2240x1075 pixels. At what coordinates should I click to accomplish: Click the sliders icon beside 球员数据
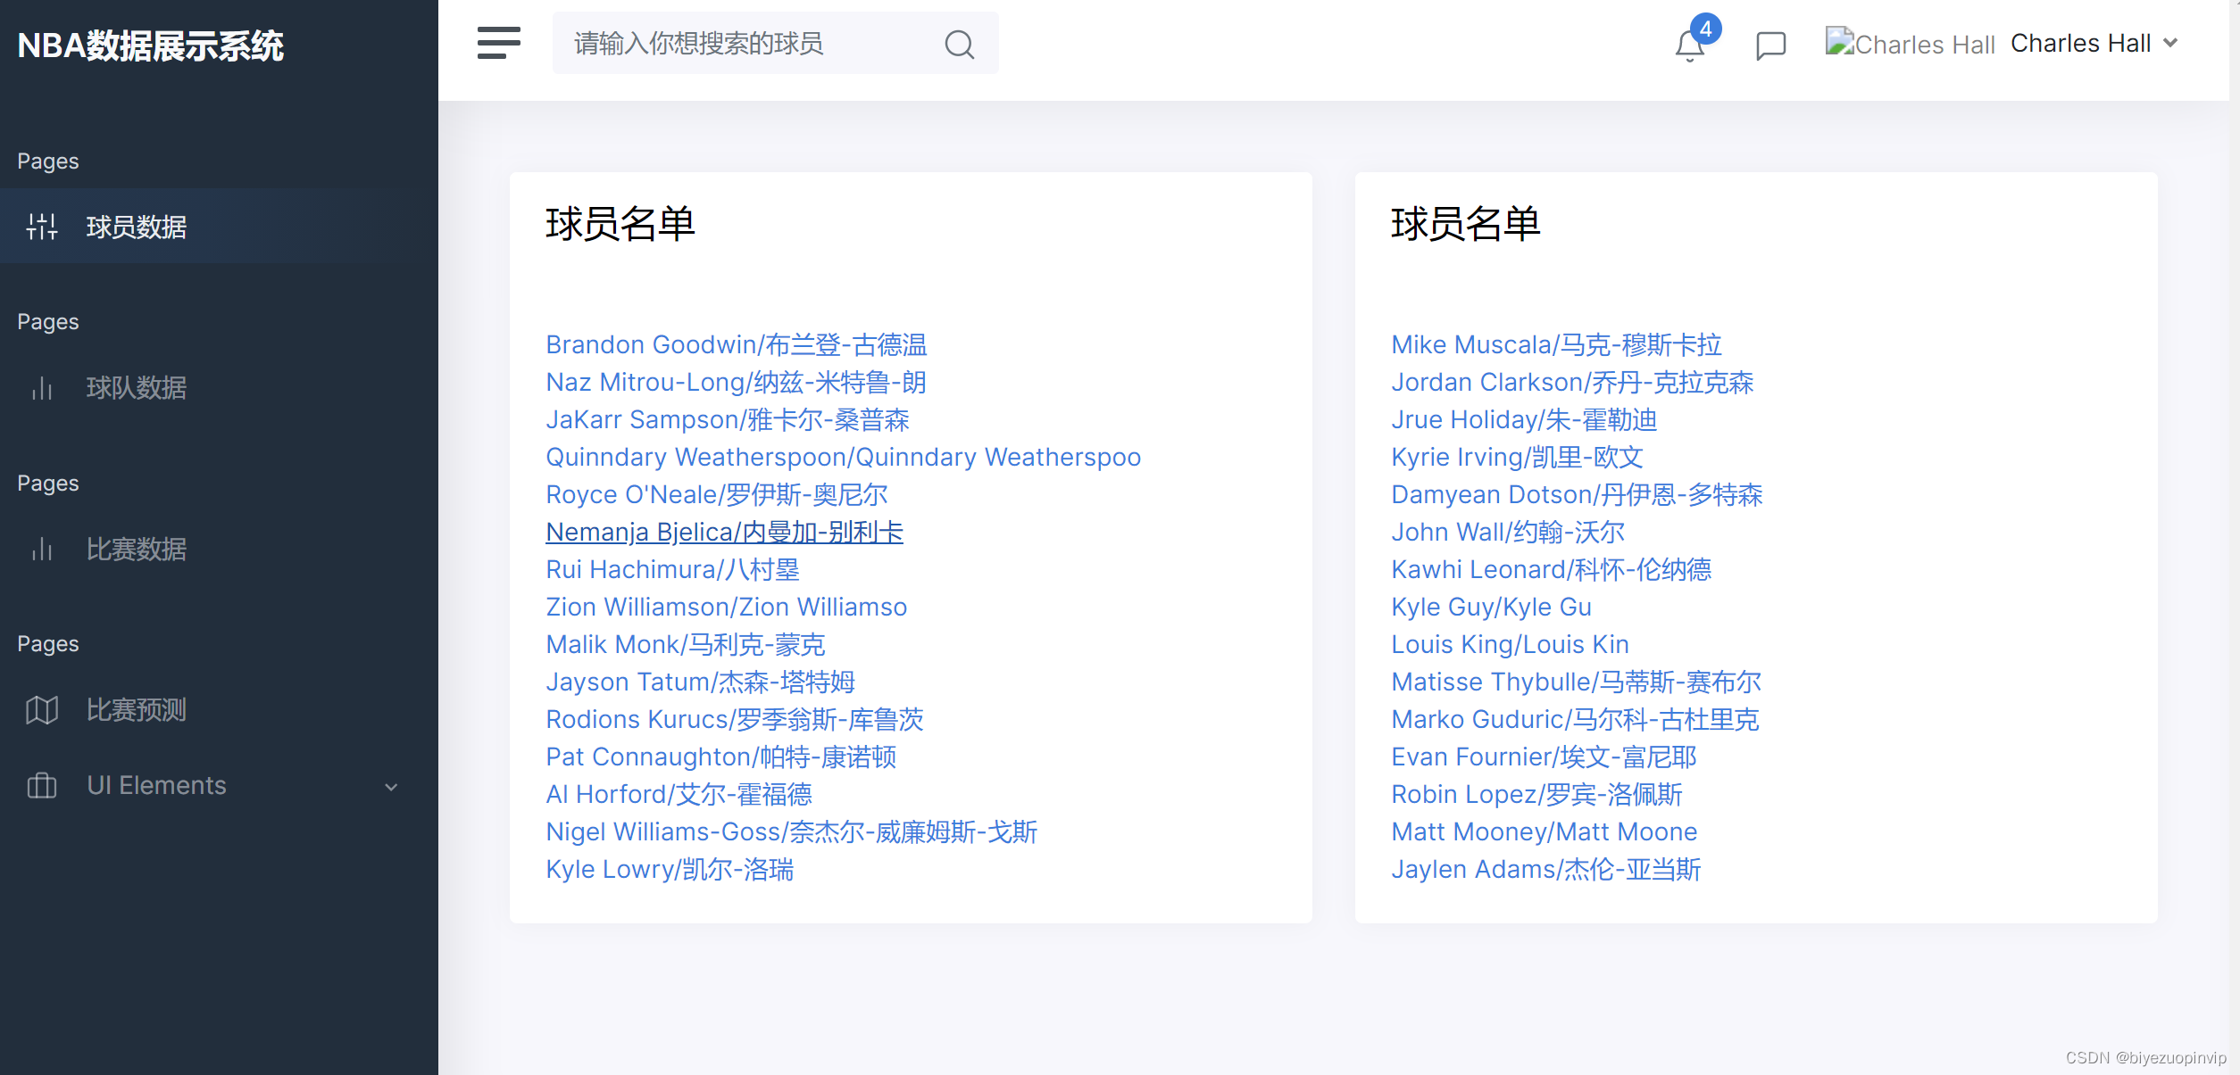tap(42, 227)
